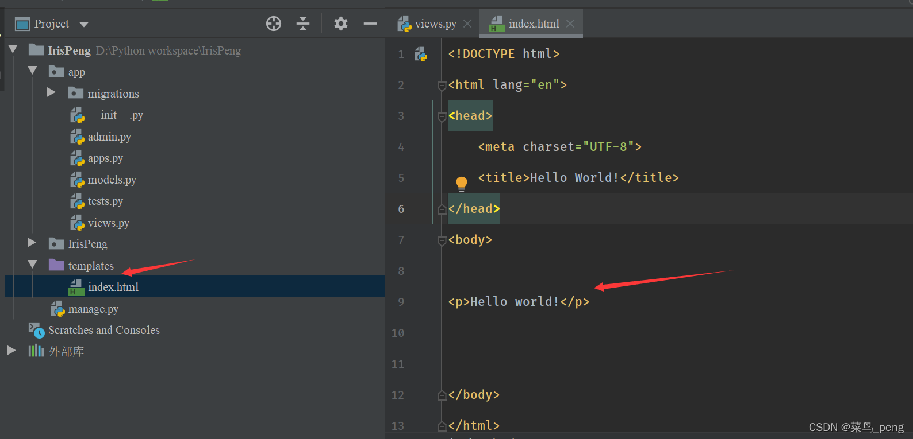
Task: Click the Python icon of manage.py
Action: (57, 309)
